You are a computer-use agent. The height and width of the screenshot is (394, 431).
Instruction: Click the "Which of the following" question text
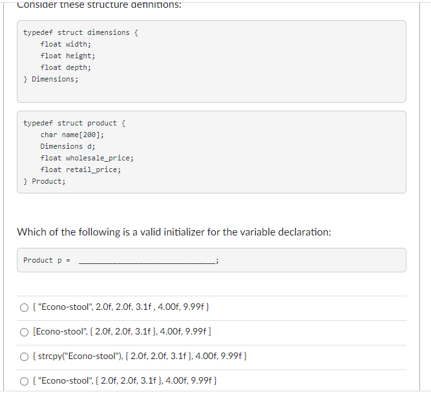pyautogui.click(x=174, y=232)
